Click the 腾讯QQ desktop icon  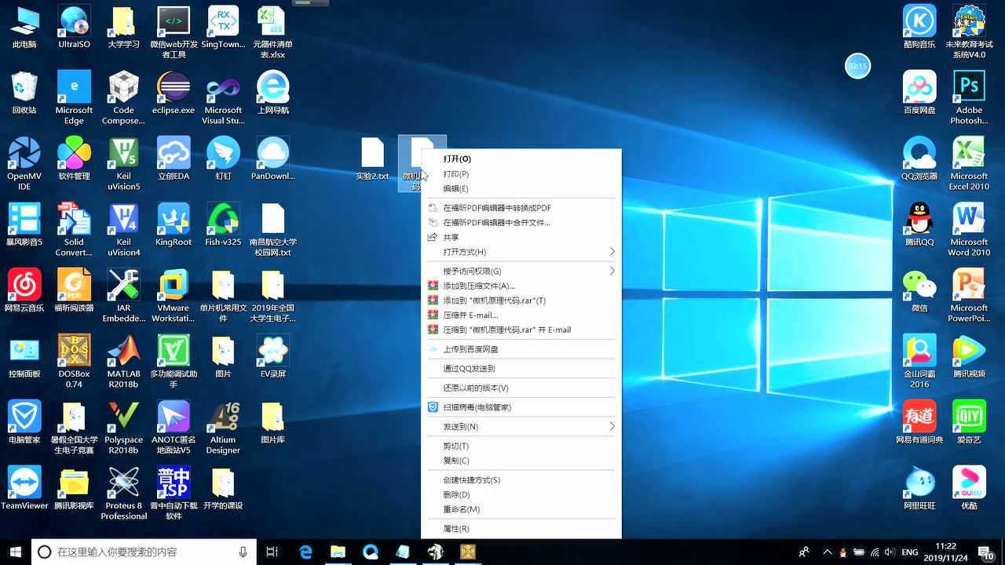919,219
